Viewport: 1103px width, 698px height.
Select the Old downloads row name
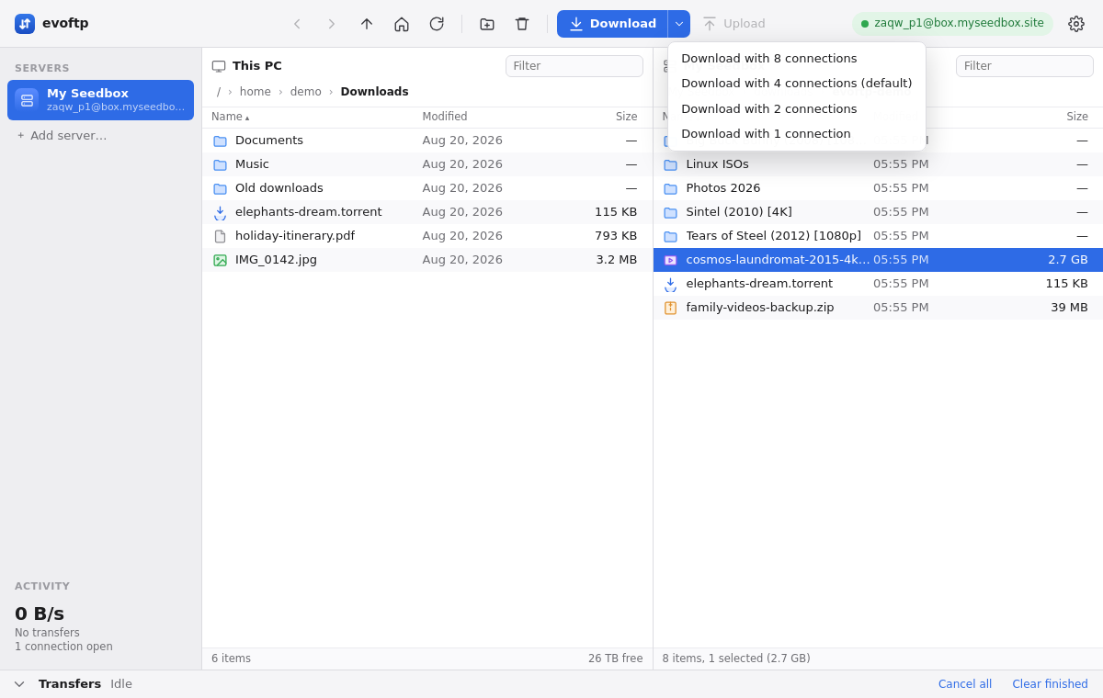tap(279, 188)
